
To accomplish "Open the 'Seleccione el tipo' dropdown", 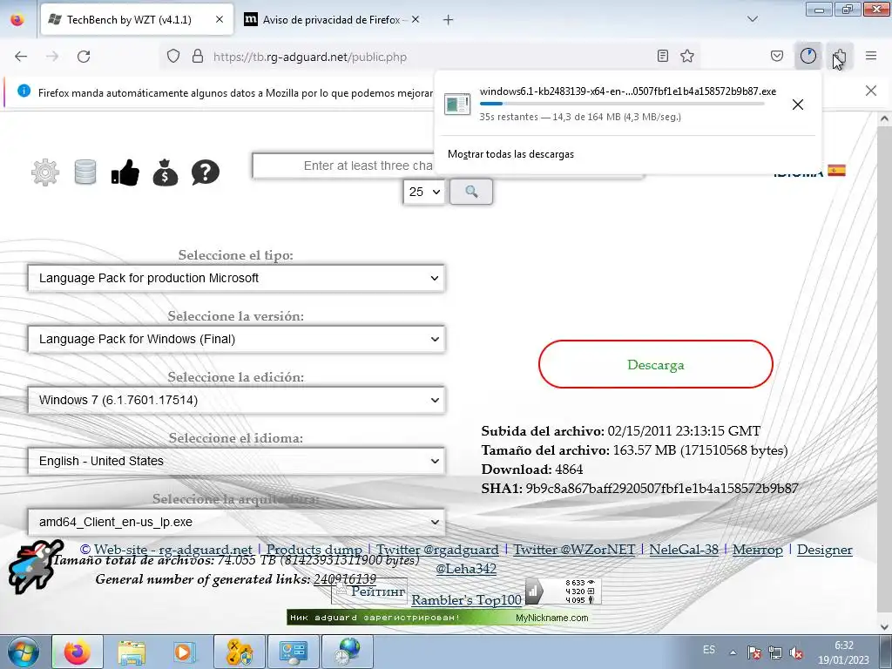I will (x=236, y=278).
